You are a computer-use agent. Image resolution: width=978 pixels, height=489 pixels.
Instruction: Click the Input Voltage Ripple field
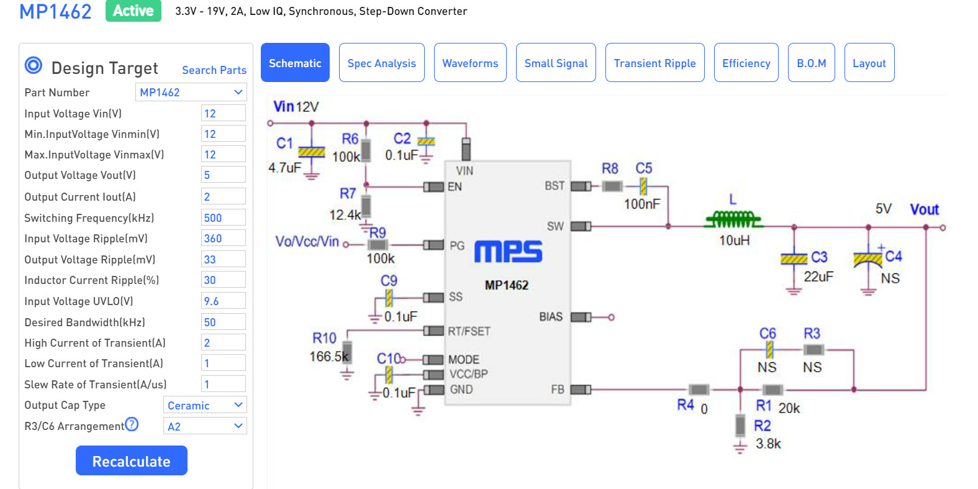point(224,238)
